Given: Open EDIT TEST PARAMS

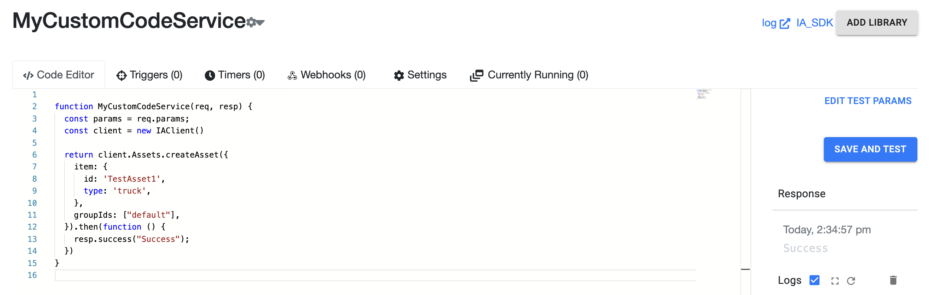Looking at the screenshot, I should pyautogui.click(x=868, y=101).
